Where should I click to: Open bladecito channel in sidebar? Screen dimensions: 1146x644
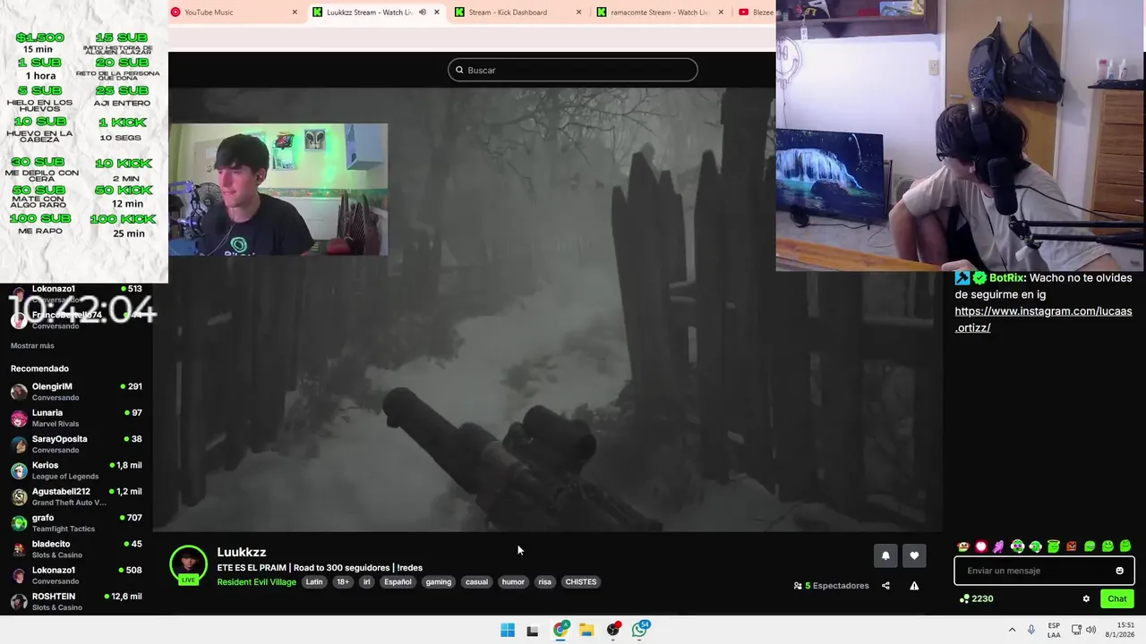[x=76, y=549]
